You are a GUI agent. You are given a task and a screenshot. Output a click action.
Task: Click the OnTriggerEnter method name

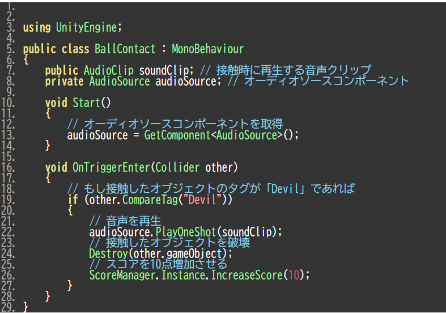click(111, 167)
